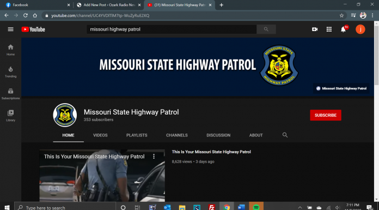Open Trending in the sidebar
Screen dimensions: 379x210
click(10, 72)
